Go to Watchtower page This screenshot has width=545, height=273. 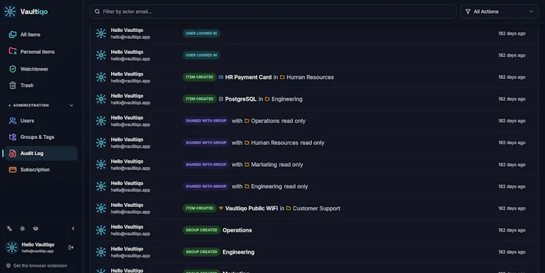(x=41, y=69)
